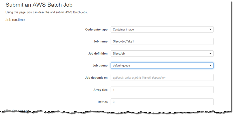The width and height of the screenshot is (234, 116).
Task: Expand the Job definition dropdown arrow
Action: [210, 54]
